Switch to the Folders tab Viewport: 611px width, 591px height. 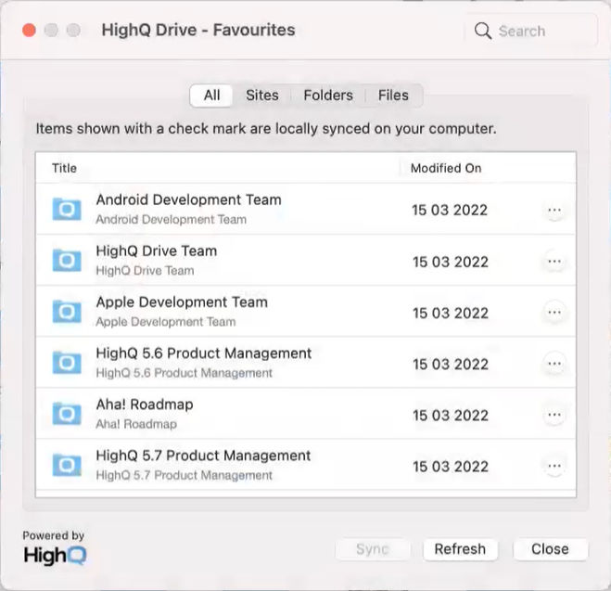coord(328,96)
